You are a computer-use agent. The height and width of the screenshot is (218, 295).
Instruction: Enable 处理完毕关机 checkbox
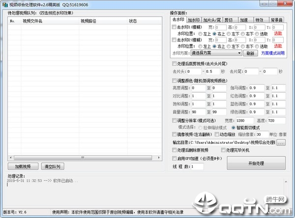223,150
